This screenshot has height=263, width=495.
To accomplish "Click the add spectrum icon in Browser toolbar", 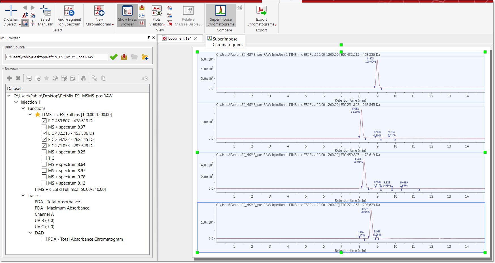I will [x=38, y=78].
